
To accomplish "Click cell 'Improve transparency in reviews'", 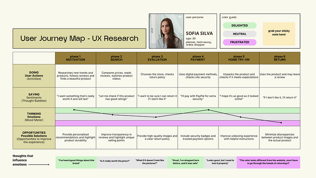I will pos(116,137).
